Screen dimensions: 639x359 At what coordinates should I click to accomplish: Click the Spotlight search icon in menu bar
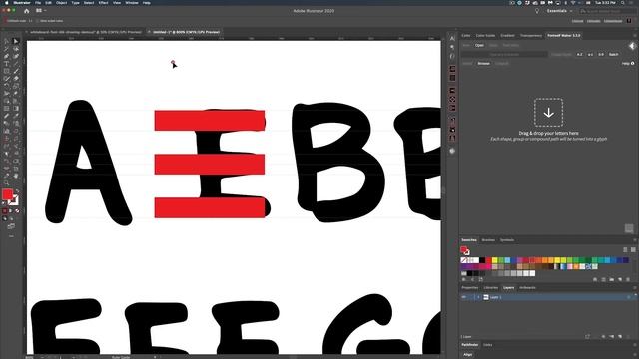click(623, 3)
